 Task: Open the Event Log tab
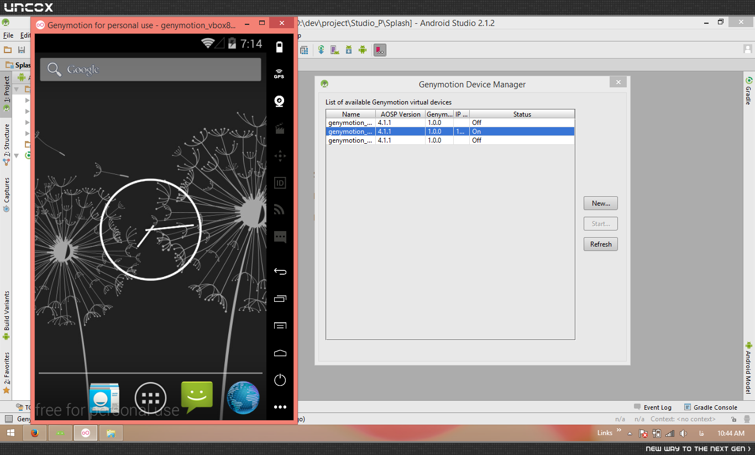(653, 407)
